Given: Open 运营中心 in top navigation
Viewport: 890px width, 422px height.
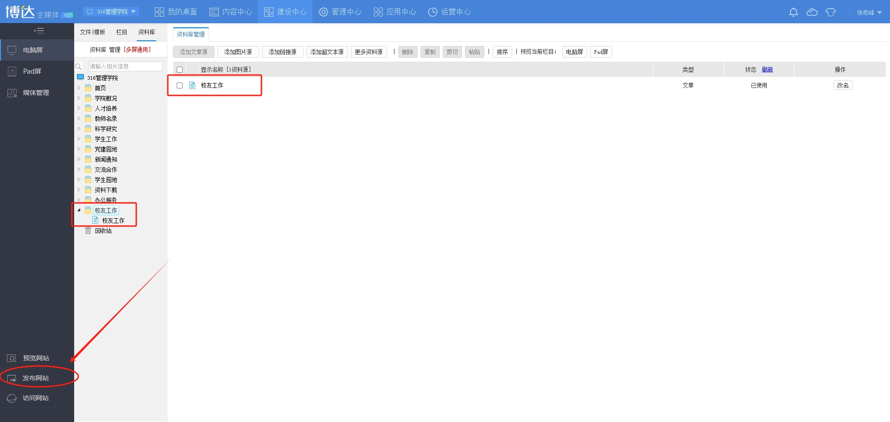Looking at the screenshot, I should tap(450, 12).
